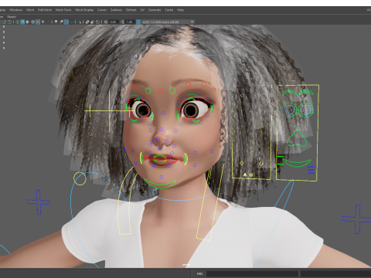This screenshot has height=278, width=371.
Task: Click the MEL command line input
Action: click(x=252, y=273)
